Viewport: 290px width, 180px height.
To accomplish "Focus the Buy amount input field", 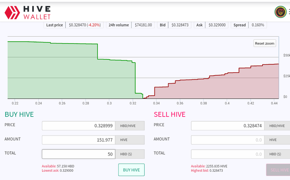I will (x=79, y=140).
